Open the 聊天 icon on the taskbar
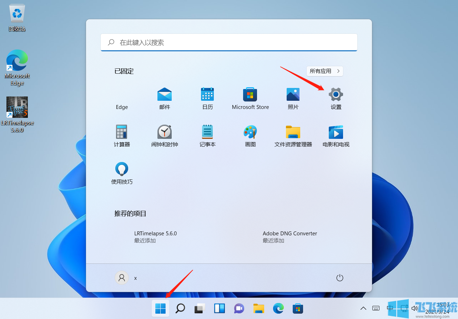458x319 pixels. (239, 308)
